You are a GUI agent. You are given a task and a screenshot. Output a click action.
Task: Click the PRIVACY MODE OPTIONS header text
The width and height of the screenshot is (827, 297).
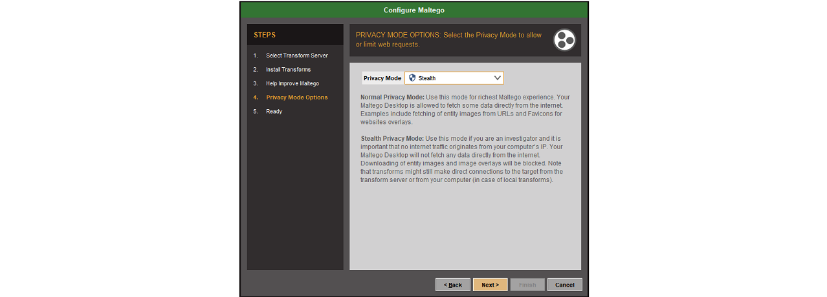[449, 39]
